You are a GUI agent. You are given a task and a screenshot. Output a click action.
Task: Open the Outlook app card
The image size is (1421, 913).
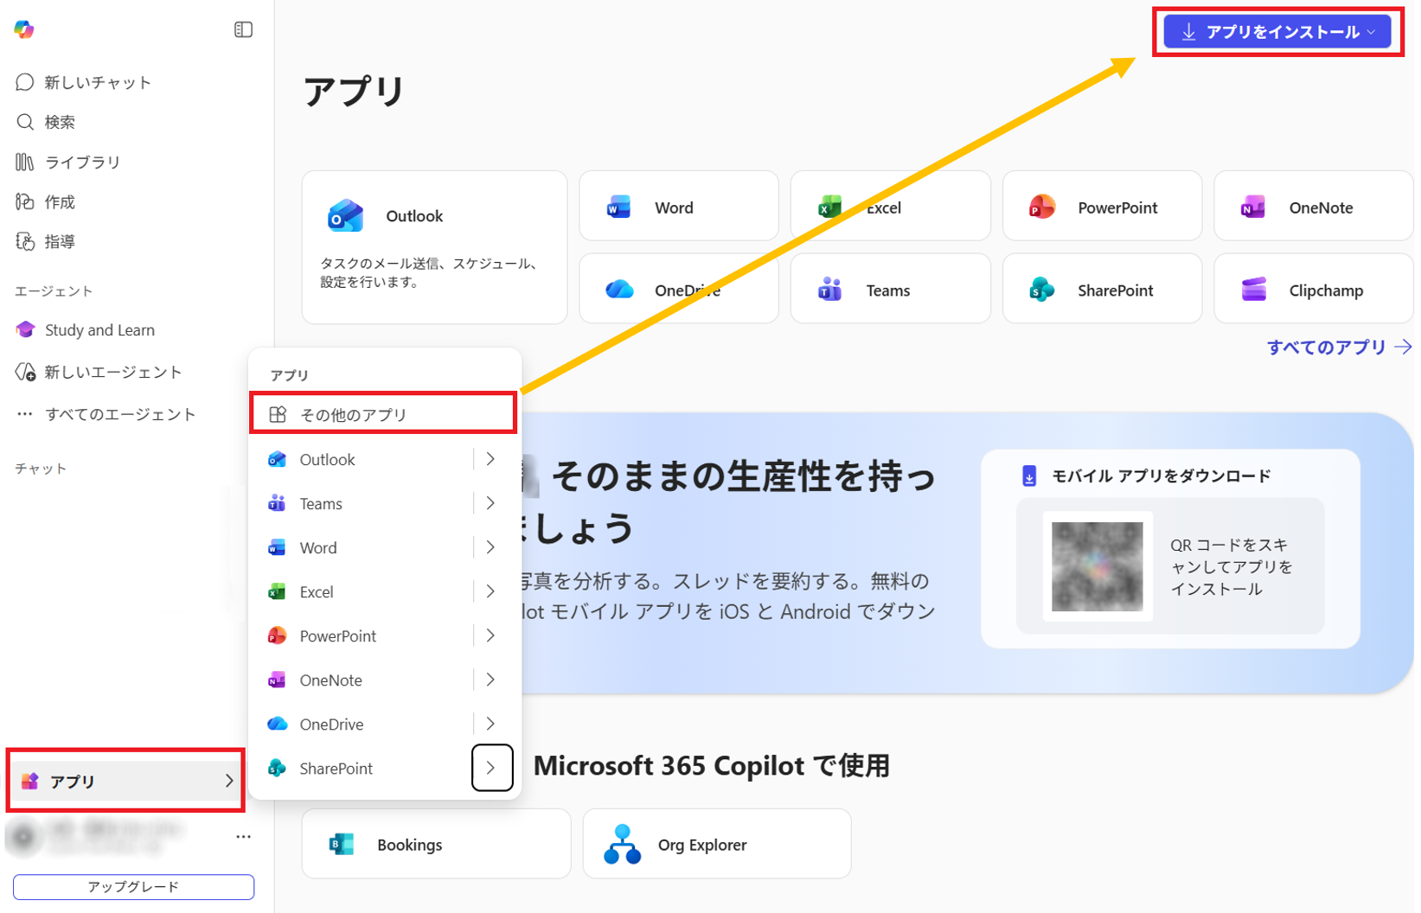(x=434, y=247)
